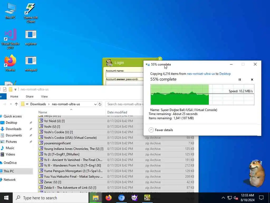Click the copy speed progress graph
Image resolution: width=270 pixels, height=203 pixels.
pos(202,95)
